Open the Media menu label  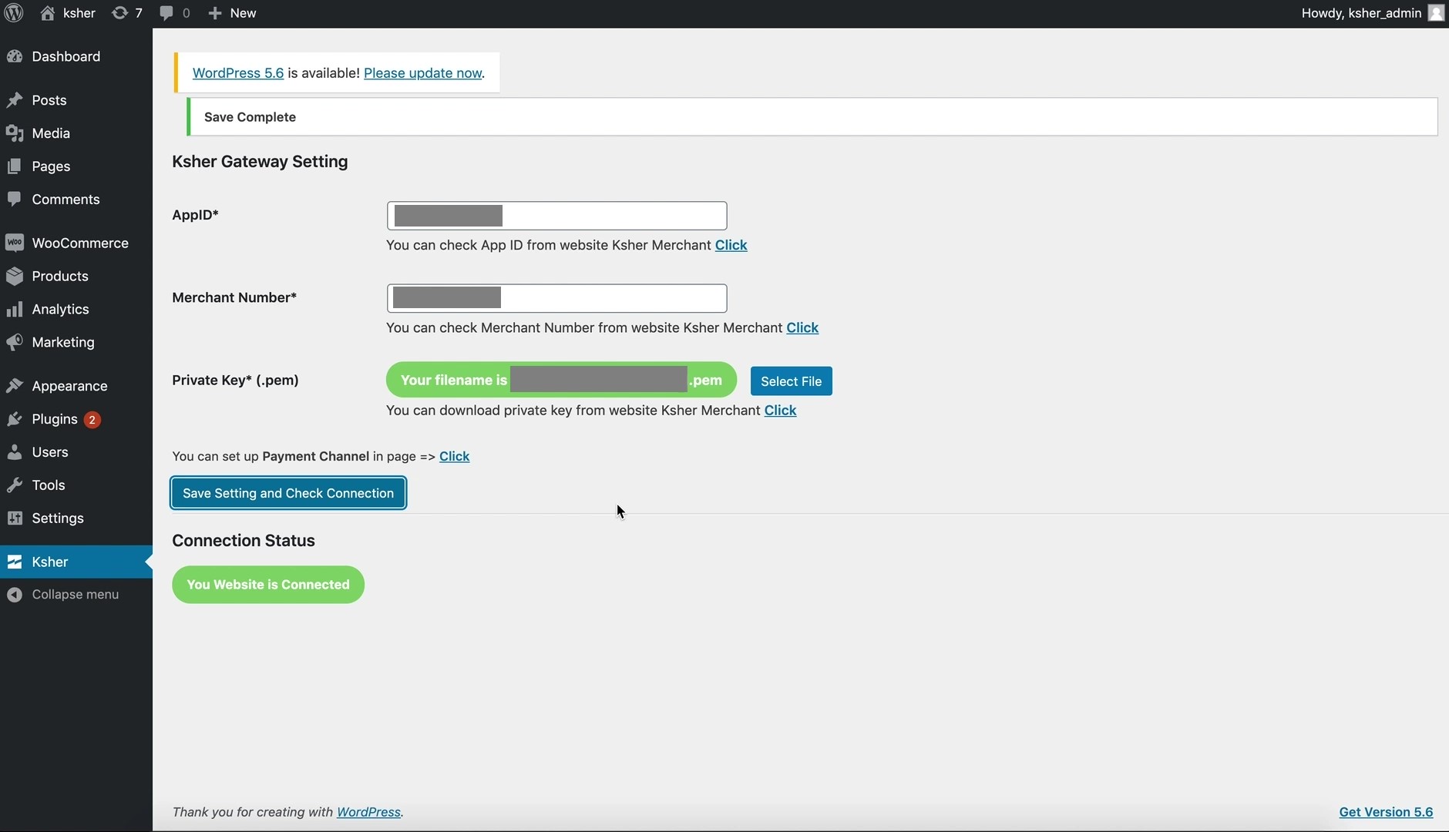51,133
